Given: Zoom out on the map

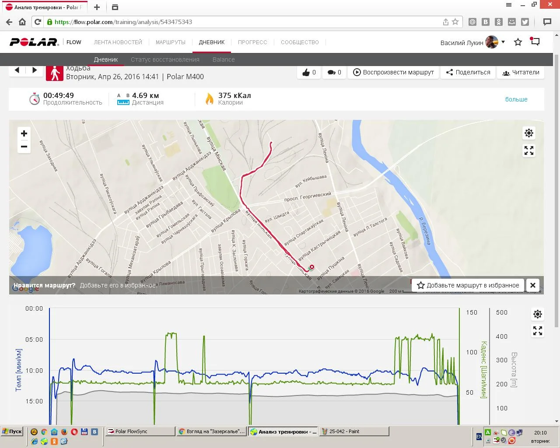Looking at the screenshot, I should point(24,147).
